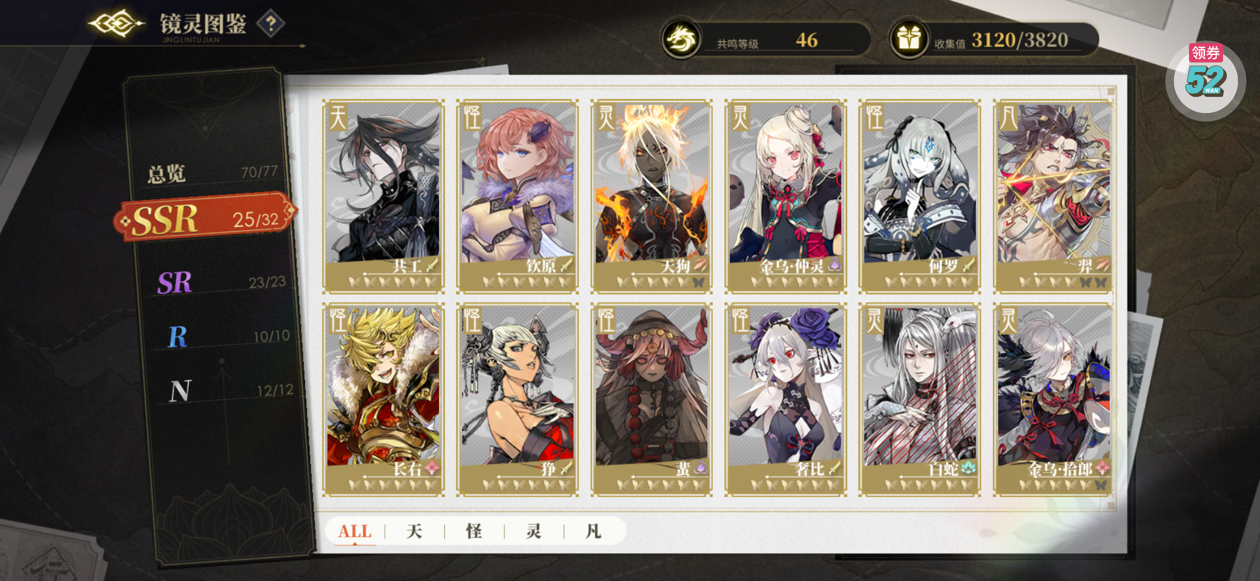
Task: Switch to the N rarity category
Action: click(x=230, y=391)
